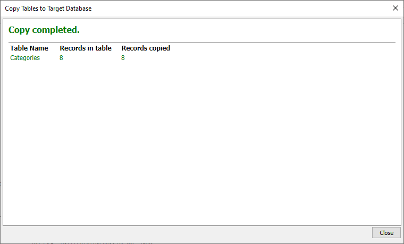
Task: Select the Categories table name entry
Action: coord(25,58)
